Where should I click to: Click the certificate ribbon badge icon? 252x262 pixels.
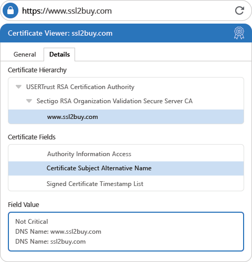(x=239, y=33)
